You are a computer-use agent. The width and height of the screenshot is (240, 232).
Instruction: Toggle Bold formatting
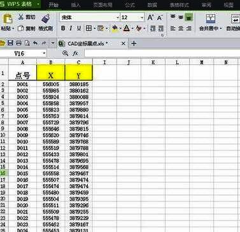tap(63, 28)
